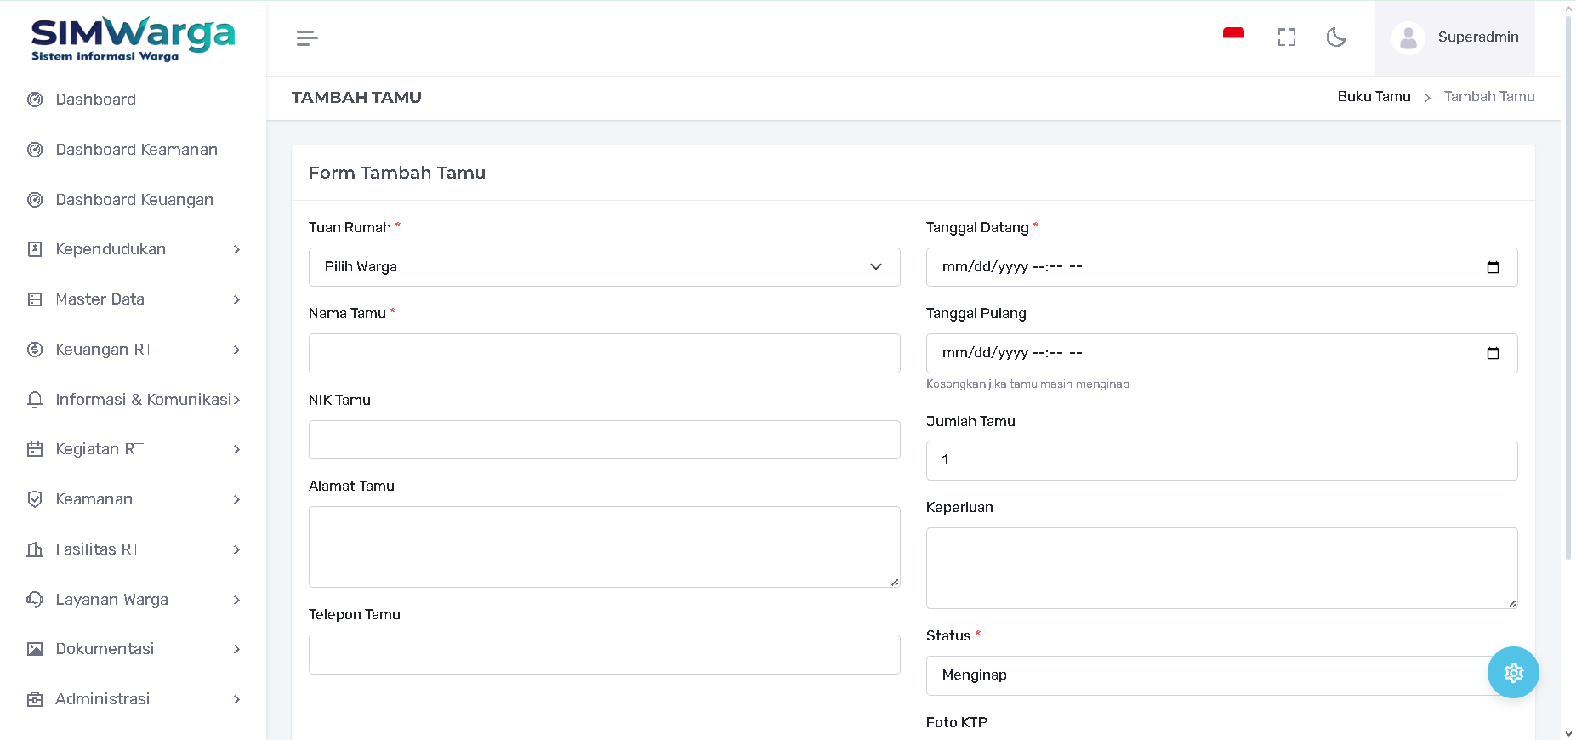This screenshot has height=740, width=1576.
Task: Click the Superadmin user avatar
Action: [x=1408, y=38]
